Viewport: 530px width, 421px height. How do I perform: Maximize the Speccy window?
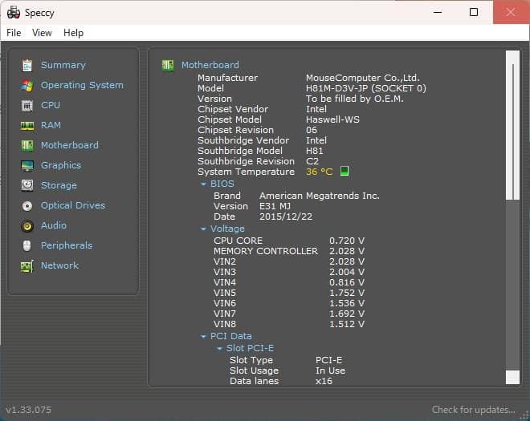474,12
